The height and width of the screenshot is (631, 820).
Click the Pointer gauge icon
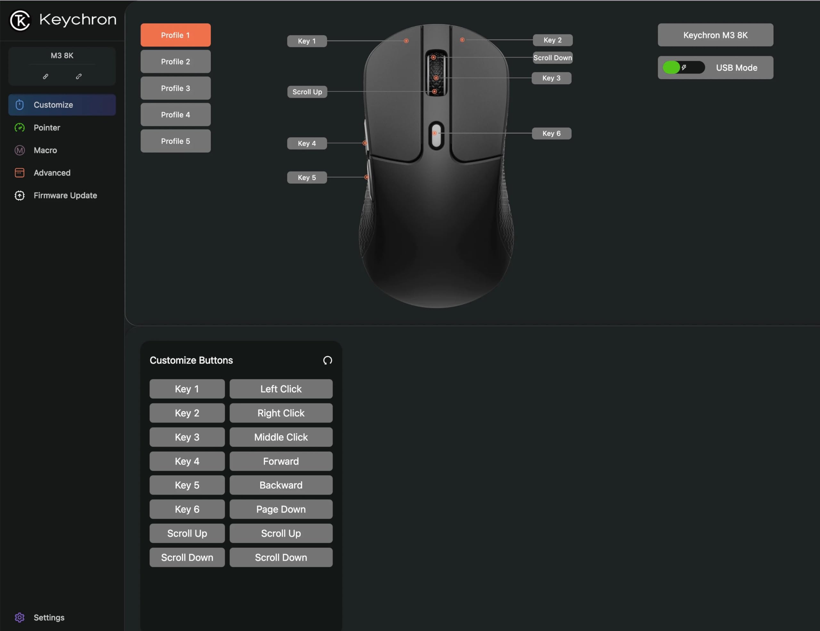pyautogui.click(x=20, y=127)
